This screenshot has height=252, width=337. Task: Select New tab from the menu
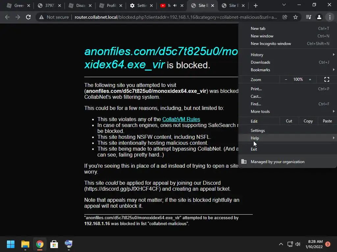click(x=288, y=29)
